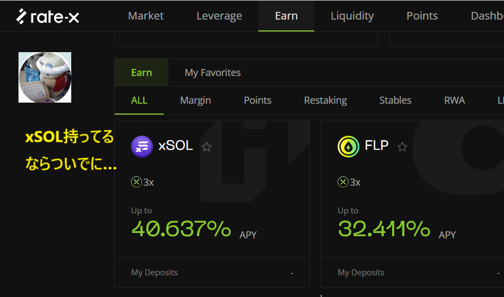Filter by RWA category
The height and width of the screenshot is (297, 504).
[455, 100]
